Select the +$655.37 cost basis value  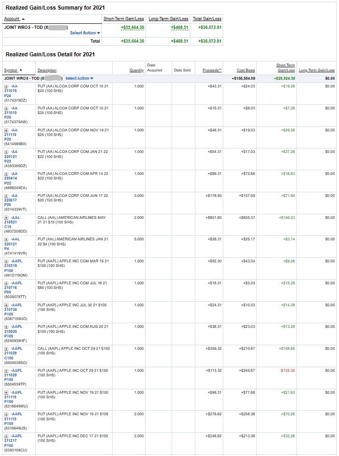tap(247, 217)
